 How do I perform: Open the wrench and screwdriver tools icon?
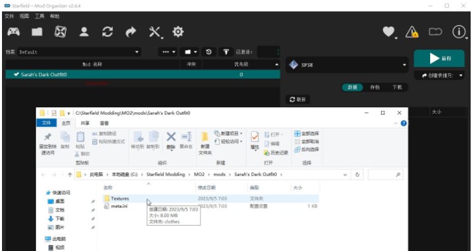tap(155, 32)
